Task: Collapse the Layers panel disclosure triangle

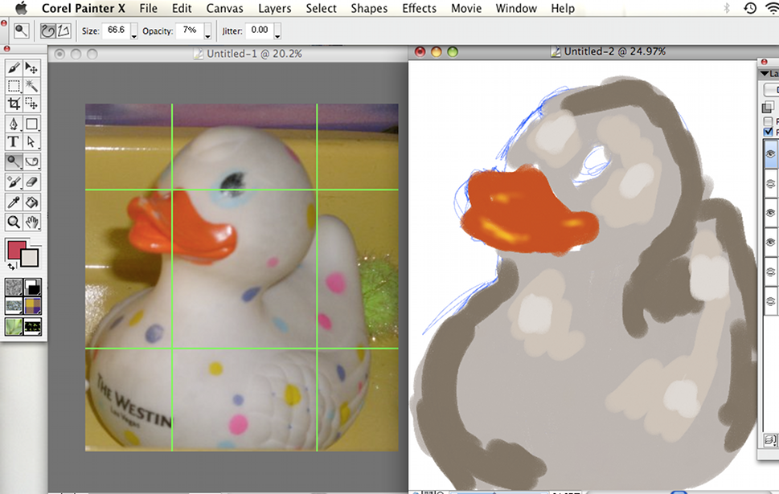Action: pos(764,74)
